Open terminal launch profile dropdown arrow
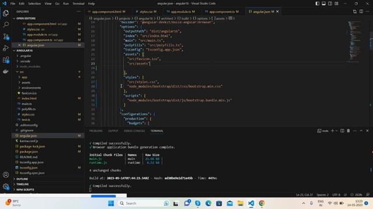The width and height of the screenshot is (373, 209). [336, 131]
